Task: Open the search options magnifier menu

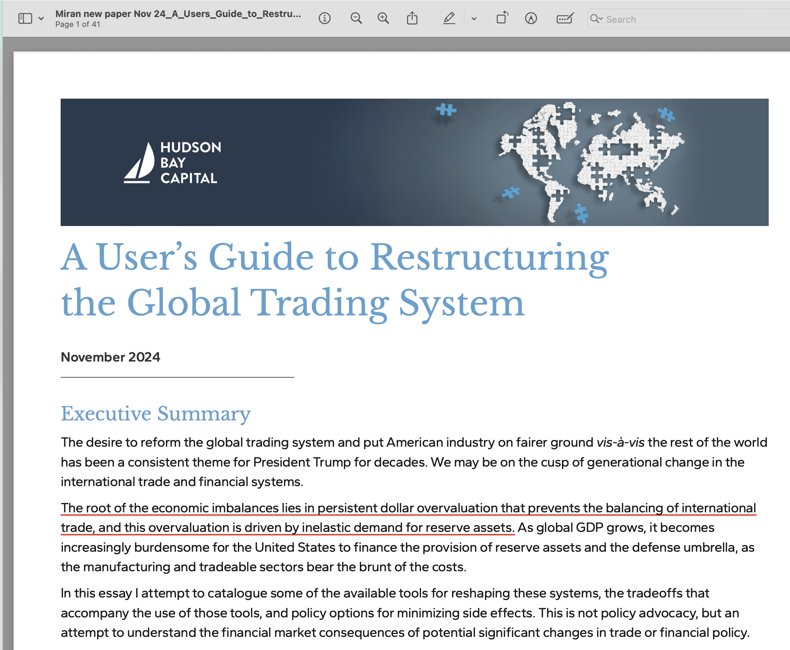Action: (596, 19)
